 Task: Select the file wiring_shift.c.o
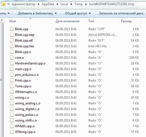click(x=26, y=120)
